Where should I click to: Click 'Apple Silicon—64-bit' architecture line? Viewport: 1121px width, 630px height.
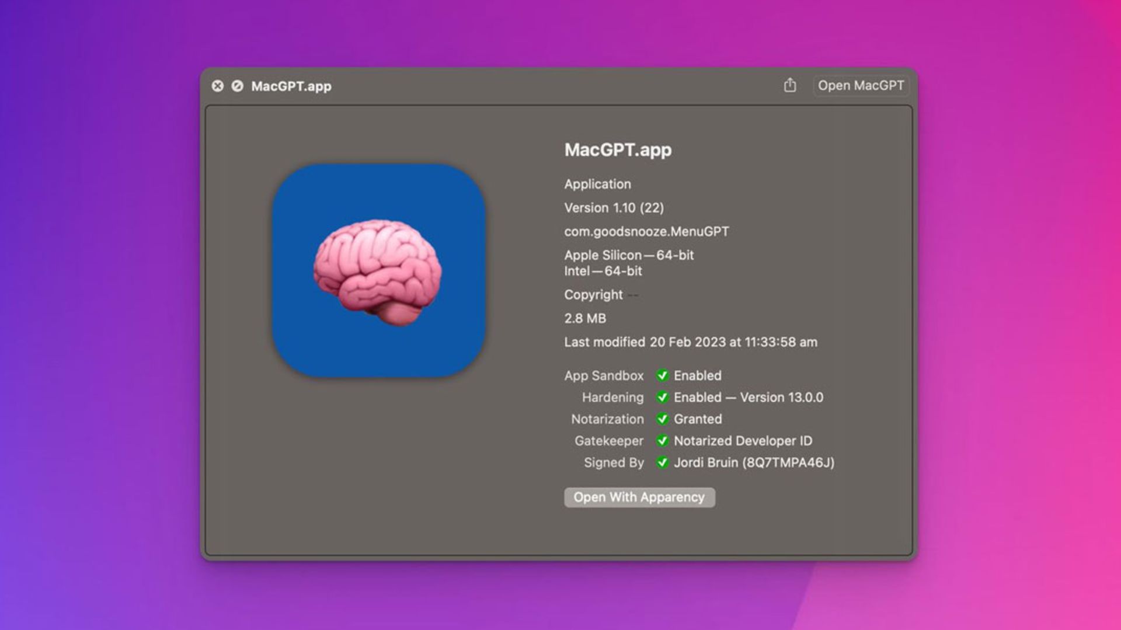tap(629, 255)
